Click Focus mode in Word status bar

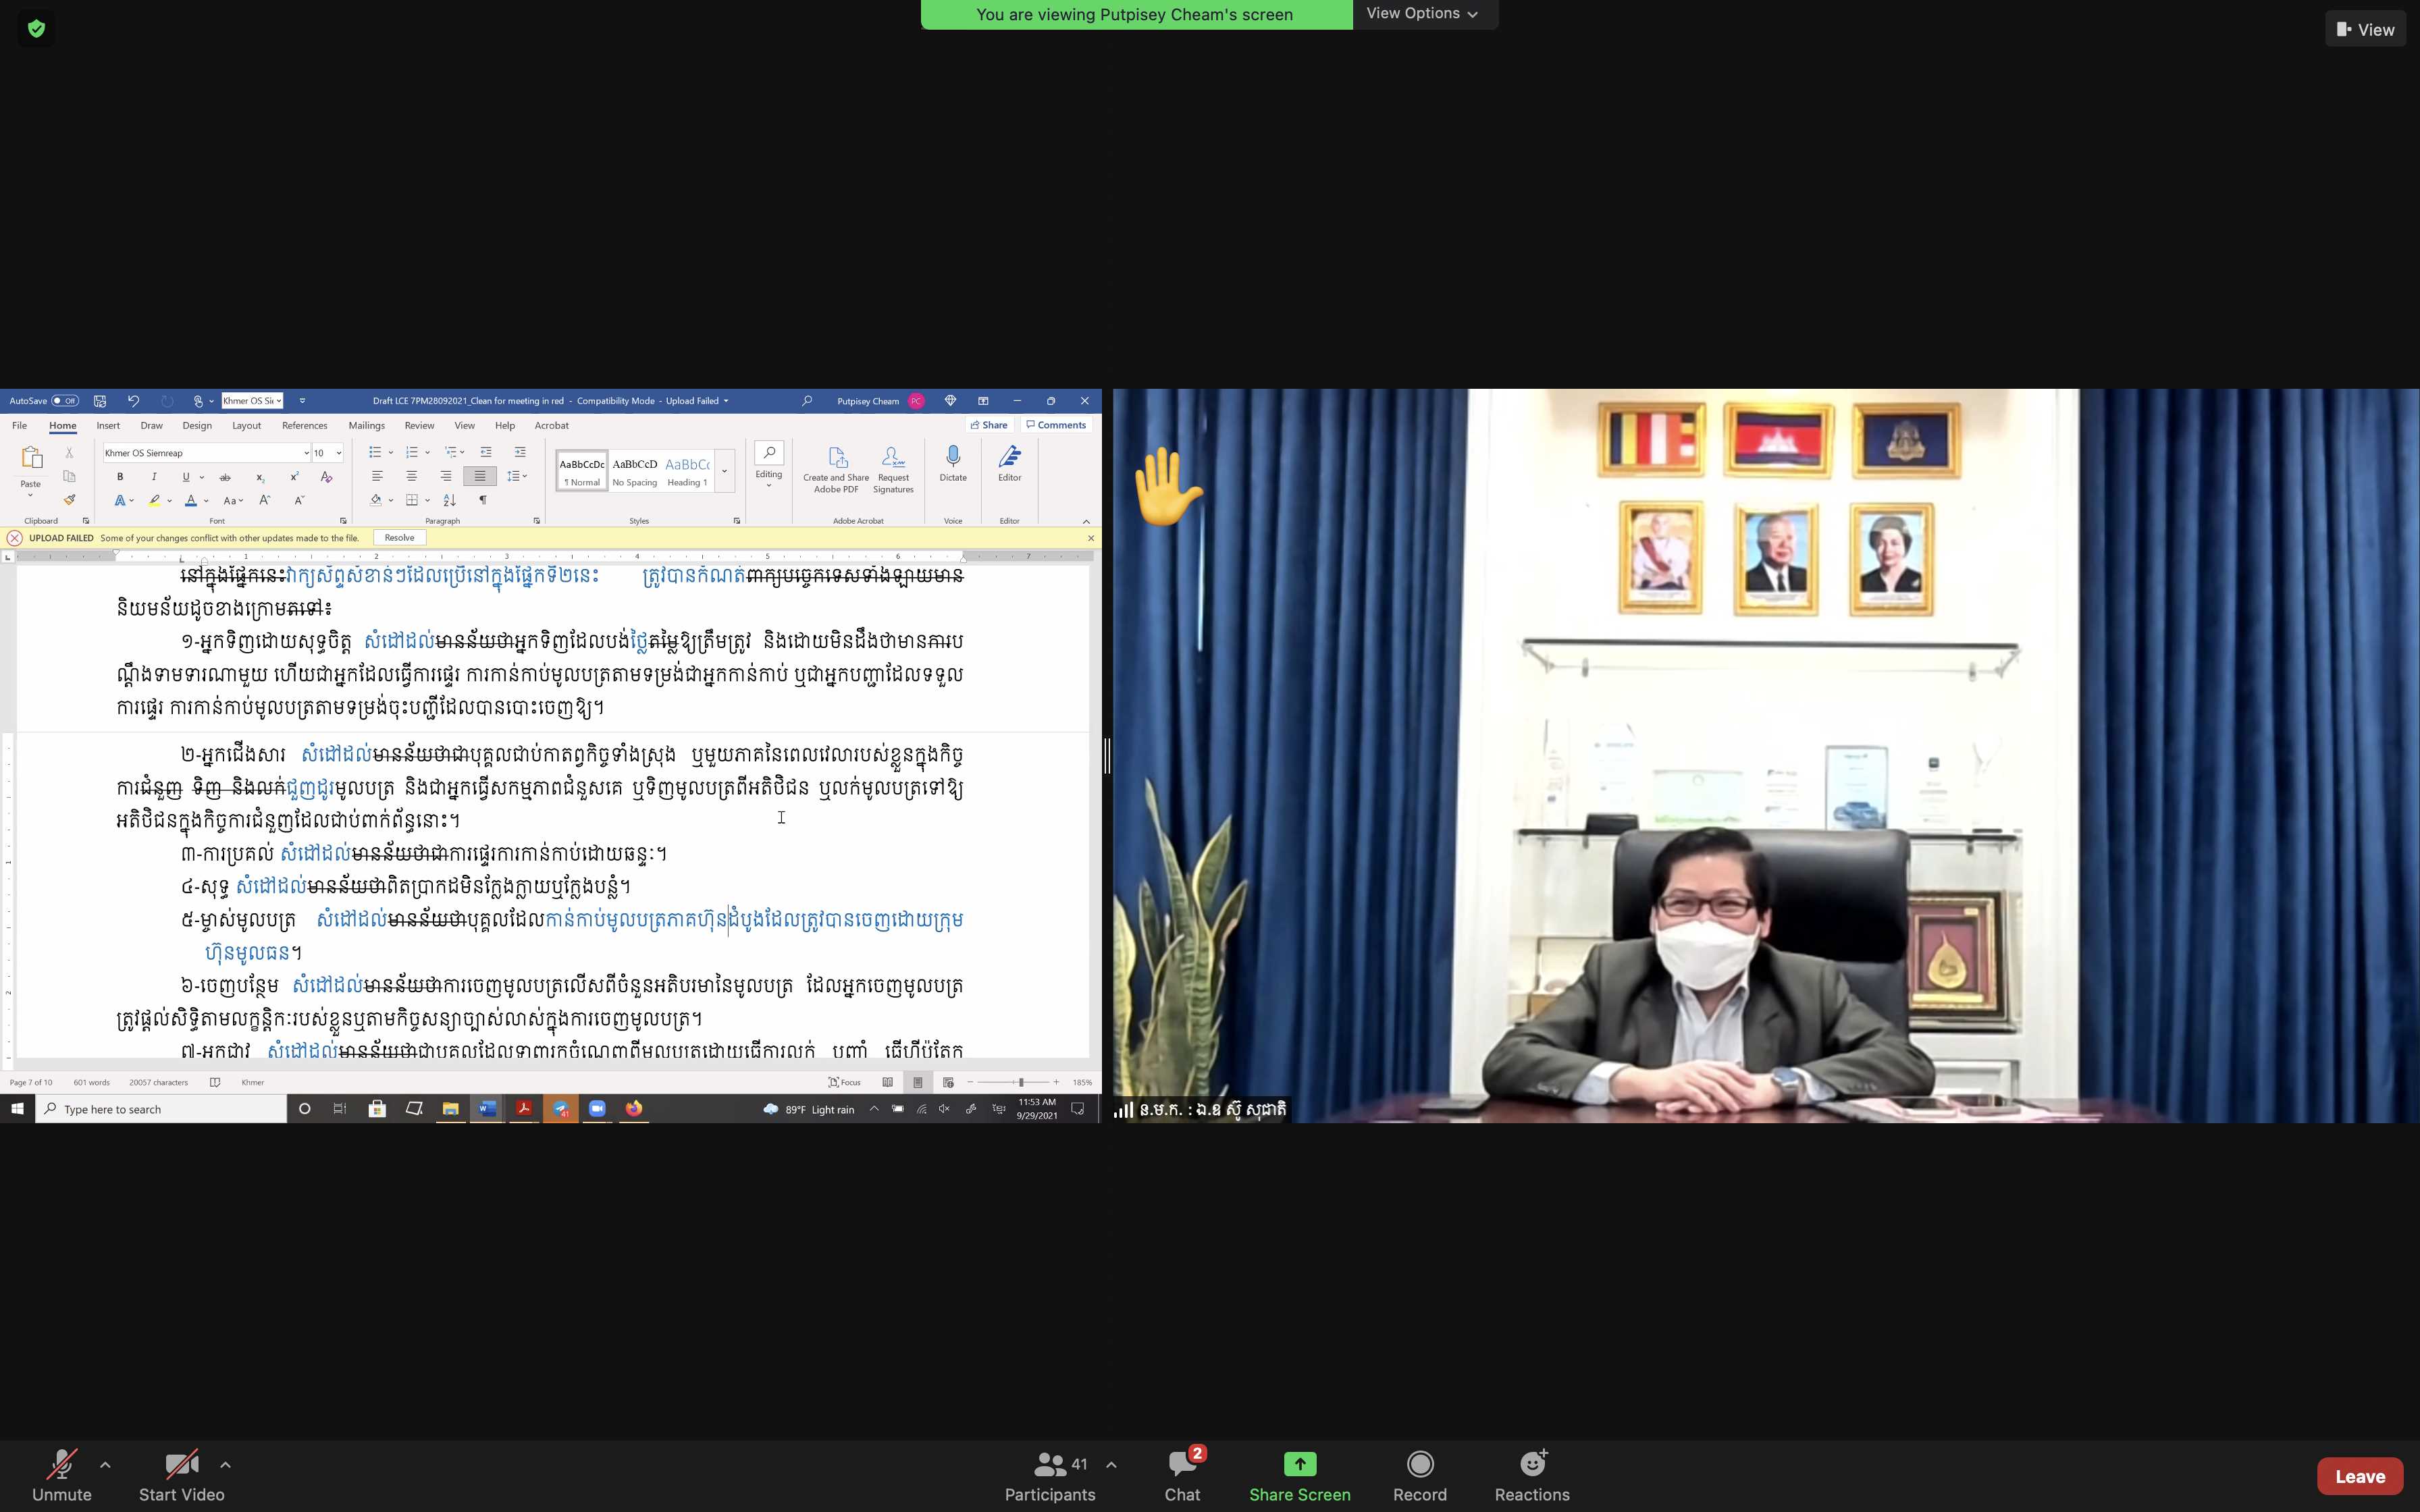point(845,1082)
